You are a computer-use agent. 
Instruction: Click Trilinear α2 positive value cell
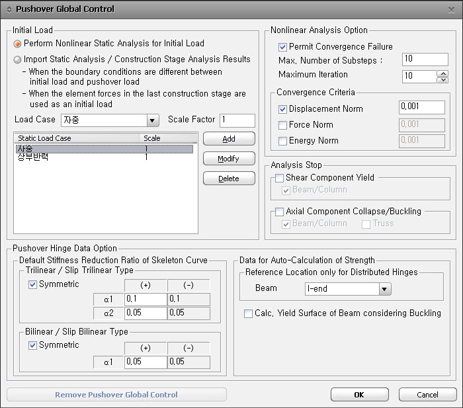pyautogui.click(x=146, y=313)
